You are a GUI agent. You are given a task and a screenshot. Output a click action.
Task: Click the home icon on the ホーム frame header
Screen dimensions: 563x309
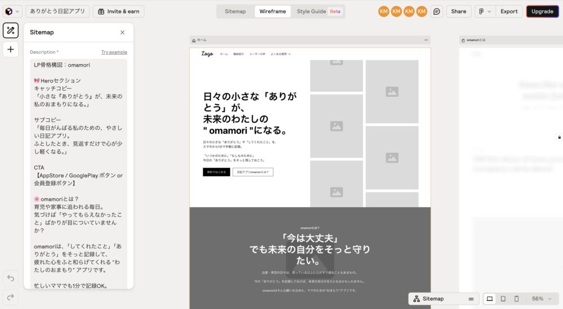tap(194, 41)
